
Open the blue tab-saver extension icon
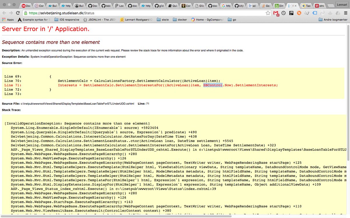click(315, 13)
